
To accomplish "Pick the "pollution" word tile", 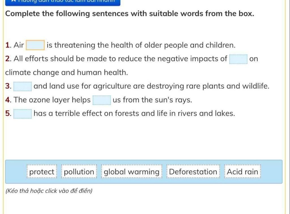I will tap(79, 172).
